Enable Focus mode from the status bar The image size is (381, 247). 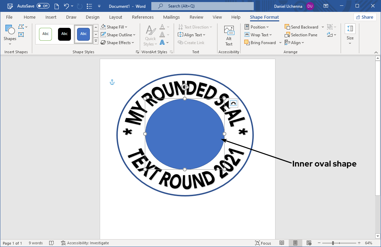263,243
